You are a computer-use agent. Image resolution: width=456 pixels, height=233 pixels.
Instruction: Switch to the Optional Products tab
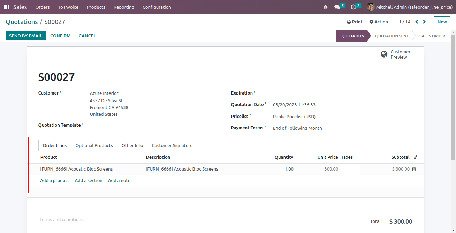(94, 145)
